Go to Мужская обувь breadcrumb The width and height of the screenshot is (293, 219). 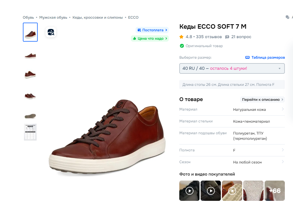(x=53, y=17)
